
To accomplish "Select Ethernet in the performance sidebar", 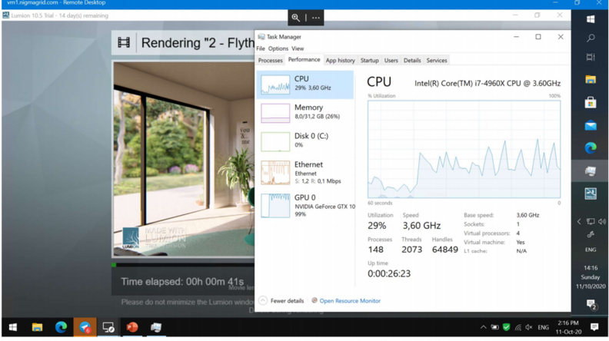I will pyautogui.click(x=305, y=172).
